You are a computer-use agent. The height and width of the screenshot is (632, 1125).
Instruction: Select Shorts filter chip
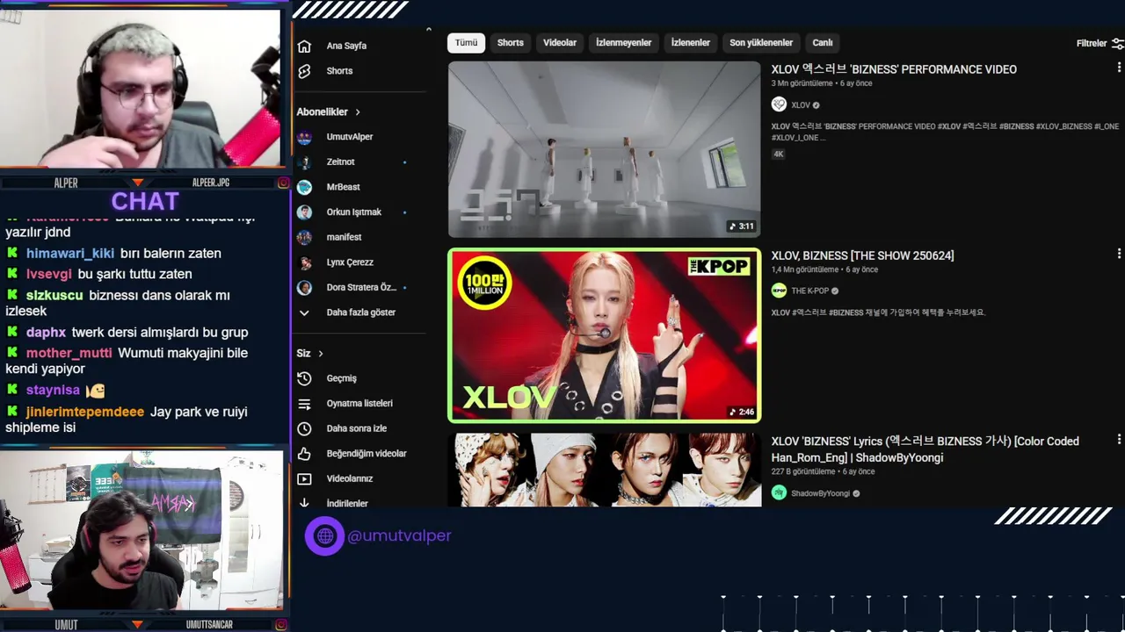tap(511, 43)
